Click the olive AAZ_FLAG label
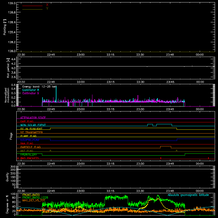The image size is (218, 218). tap(27, 151)
